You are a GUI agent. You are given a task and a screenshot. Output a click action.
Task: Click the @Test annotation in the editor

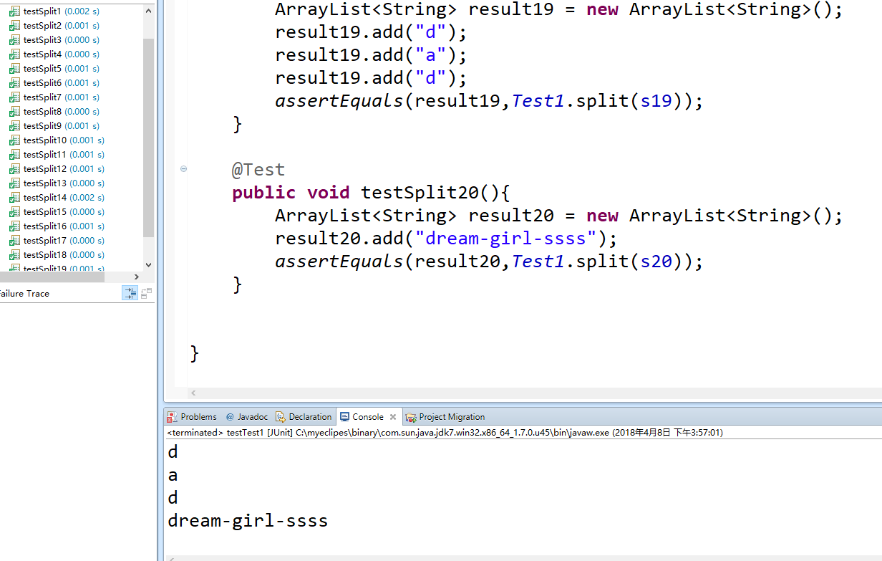coord(258,170)
